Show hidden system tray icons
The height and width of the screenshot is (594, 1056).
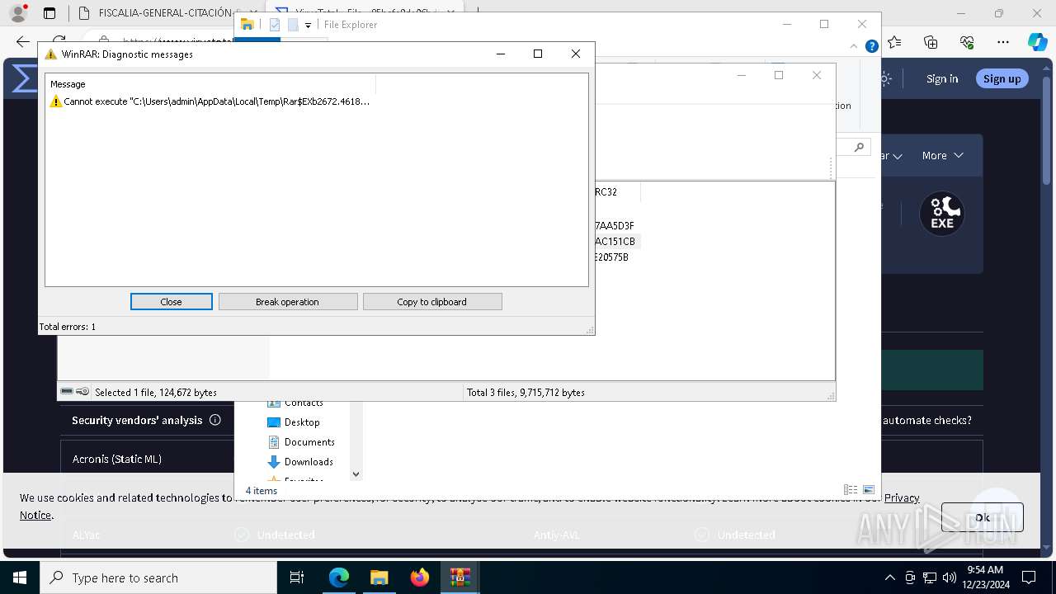pyautogui.click(x=889, y=577)
